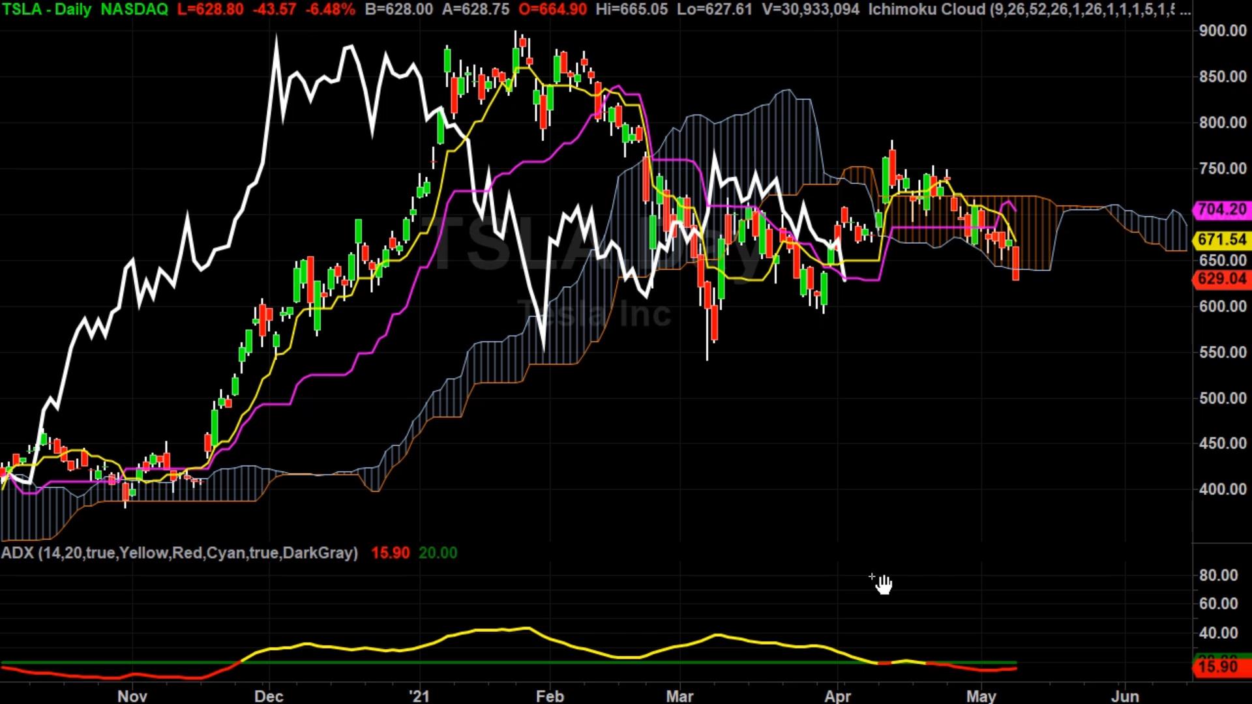The width and height of the screenshot is (1252, 704).
Task: Click the TSLA - Daily symbol label
Action: [x=46, y=10]
